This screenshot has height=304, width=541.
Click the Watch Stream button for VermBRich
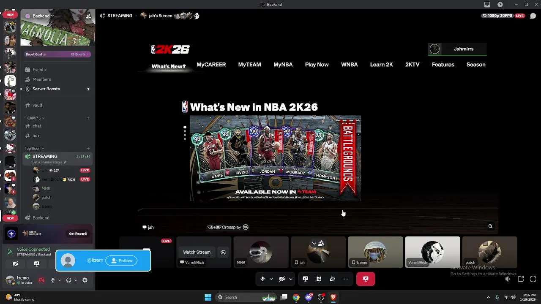[x=197, y=252]
